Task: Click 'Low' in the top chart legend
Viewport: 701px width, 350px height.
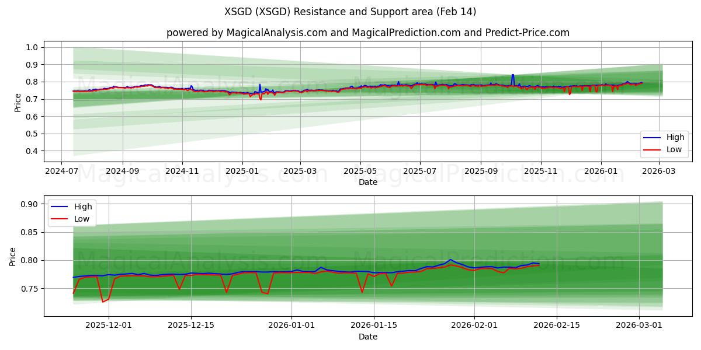Action: pyautogui.click(x=675, y=149)
